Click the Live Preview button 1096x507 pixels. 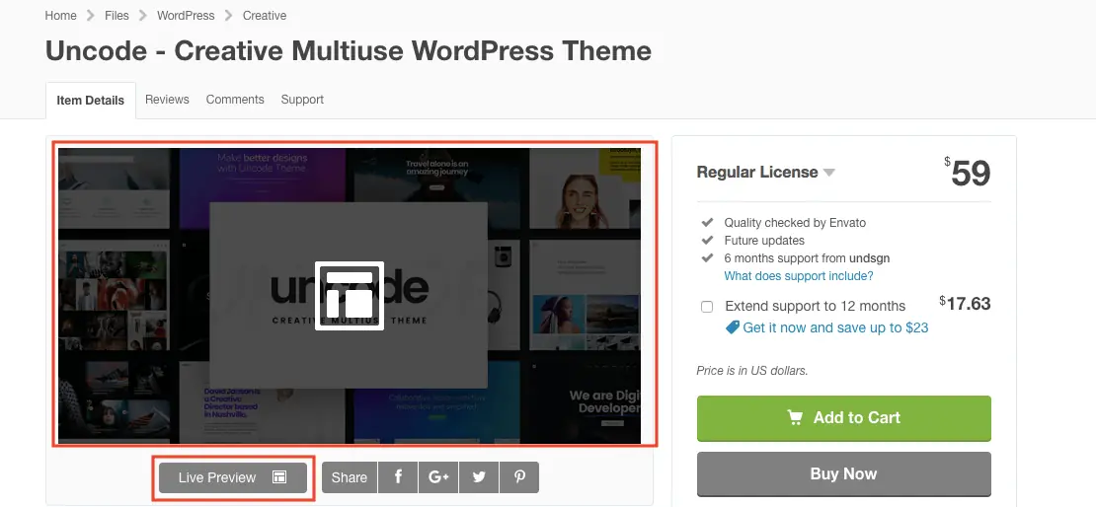233,477
